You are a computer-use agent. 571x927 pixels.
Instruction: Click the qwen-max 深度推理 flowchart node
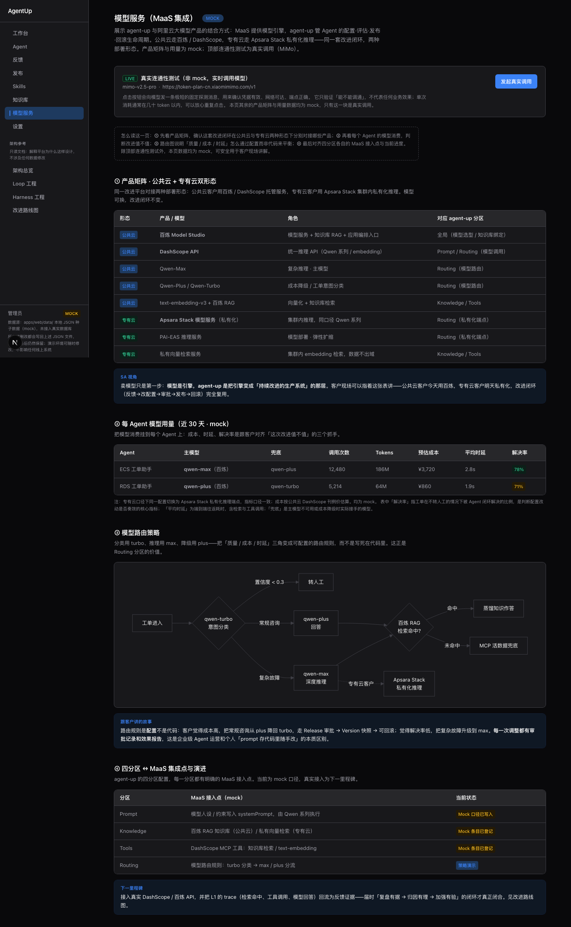pos(316,678)
